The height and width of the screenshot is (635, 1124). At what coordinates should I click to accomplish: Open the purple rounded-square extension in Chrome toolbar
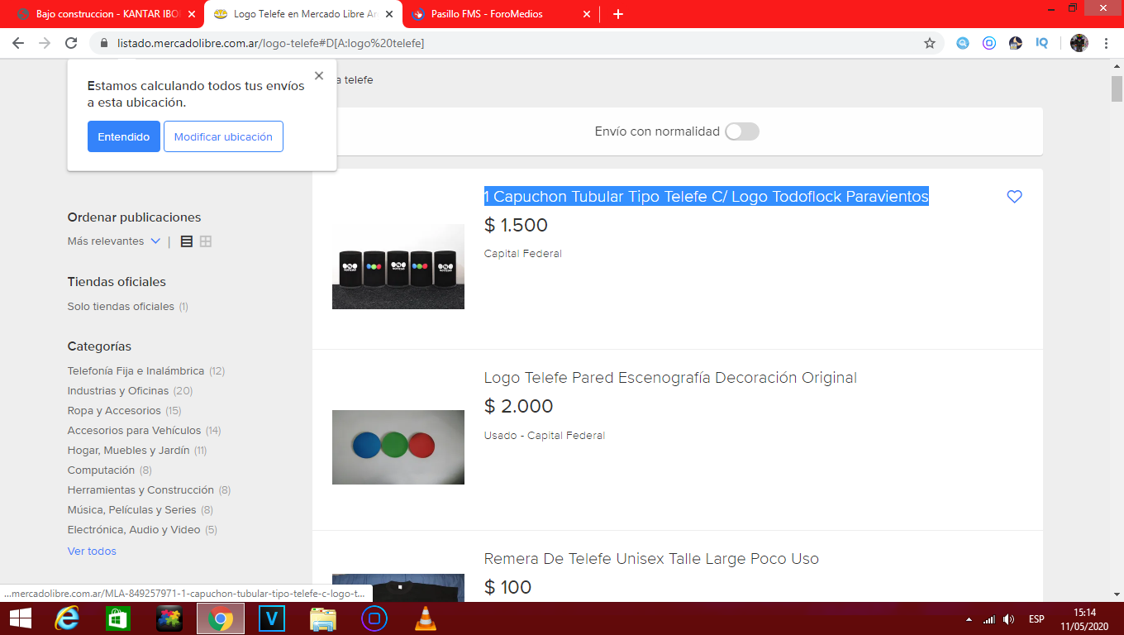click(x=989, y=43)
